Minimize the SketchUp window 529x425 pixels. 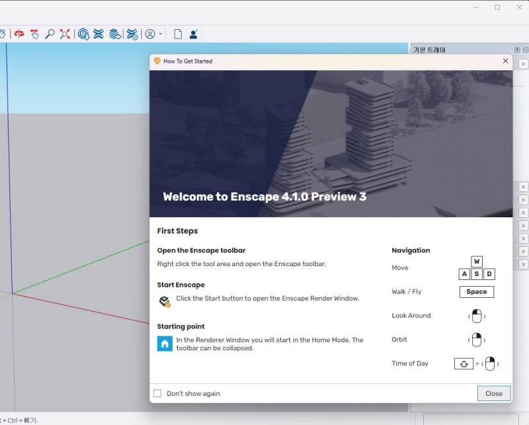tap(475, 7)
